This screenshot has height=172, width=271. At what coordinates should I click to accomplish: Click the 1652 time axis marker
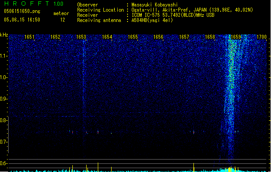pyautogui.click(x=55, y=37)
